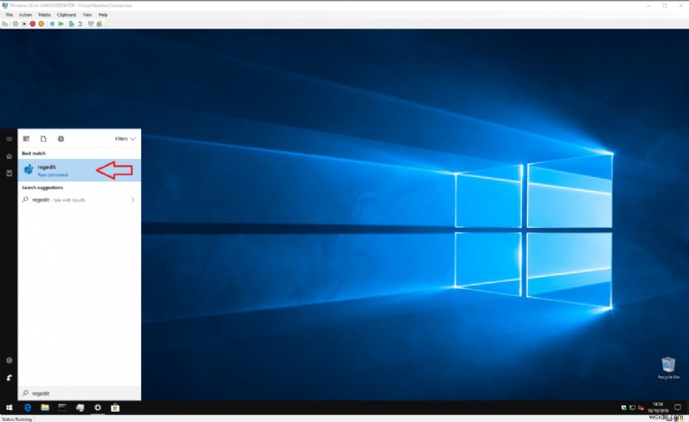Click the Feedback icon in search sidebar
Screen dimensions: 689x422
[x=9, y=377]
